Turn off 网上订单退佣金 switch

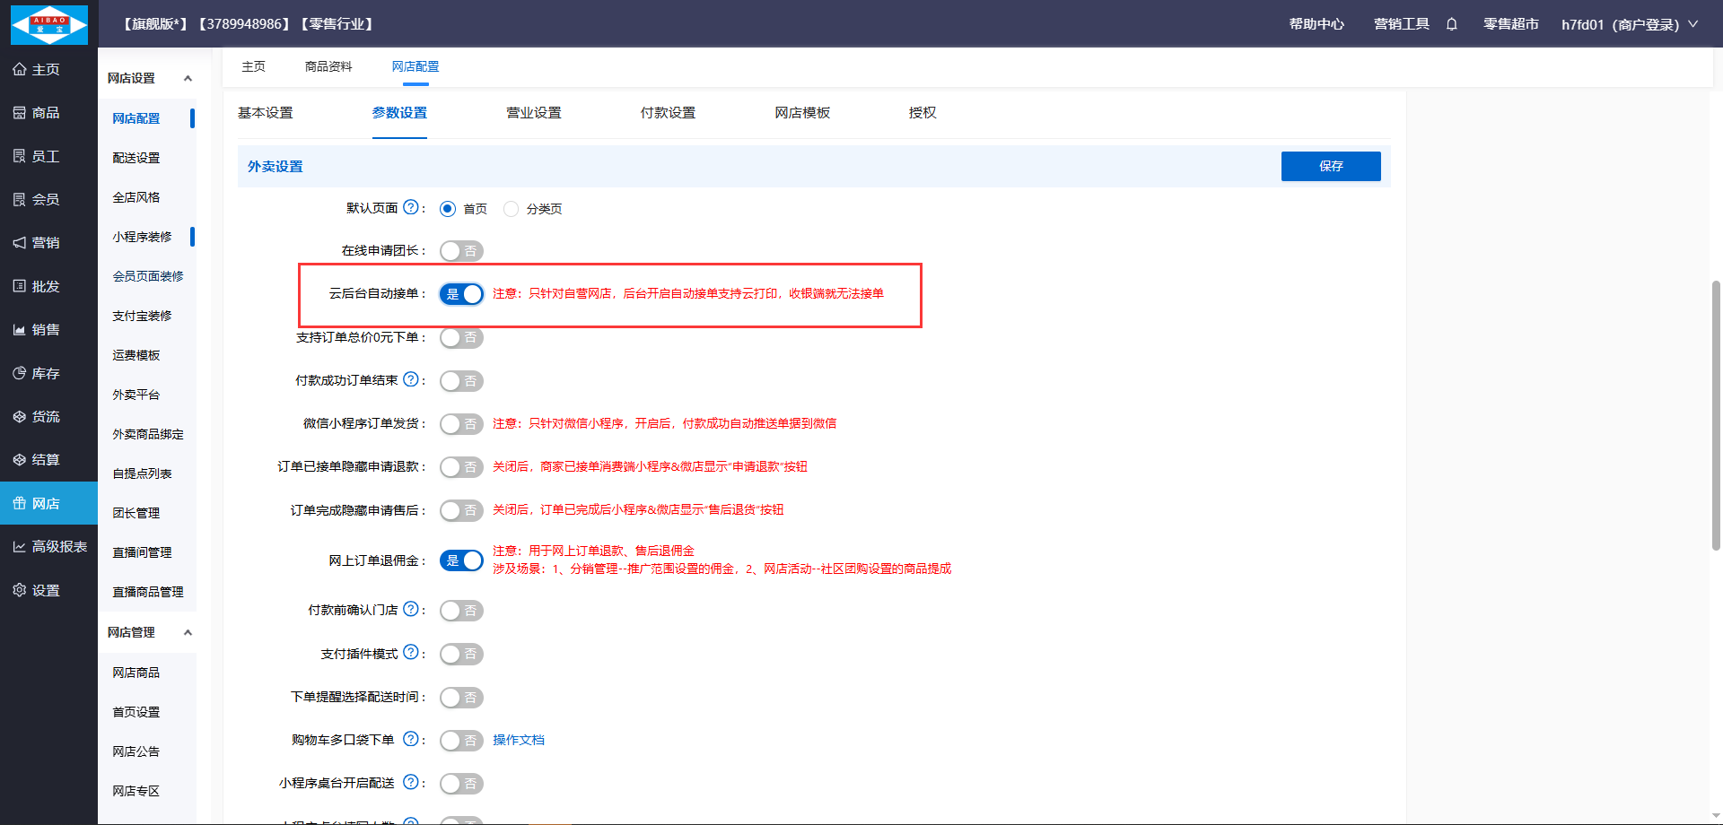[x=461, y=560]
